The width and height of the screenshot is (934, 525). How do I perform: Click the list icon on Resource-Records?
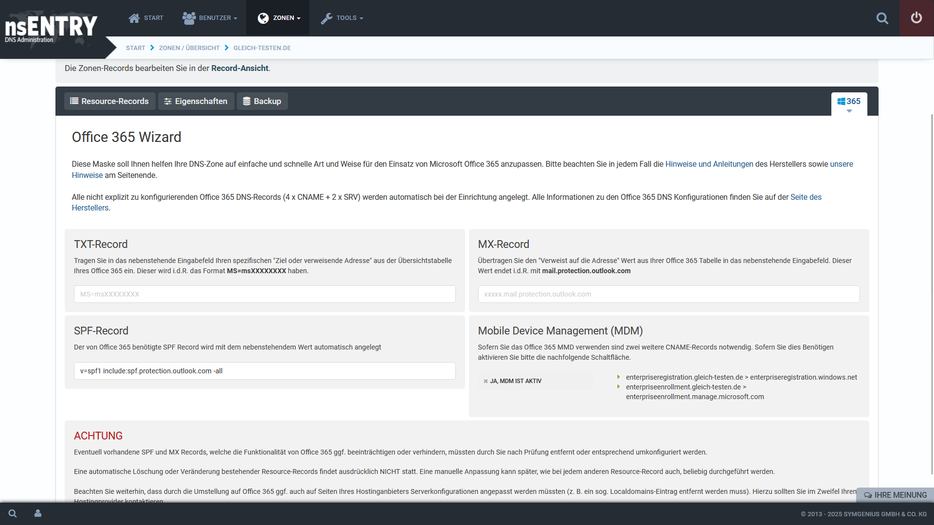click(x=74, y=101)
